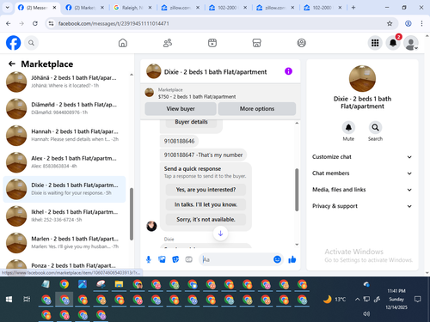Click the message input field
430x322 pixels.
(x=236, y=259)
